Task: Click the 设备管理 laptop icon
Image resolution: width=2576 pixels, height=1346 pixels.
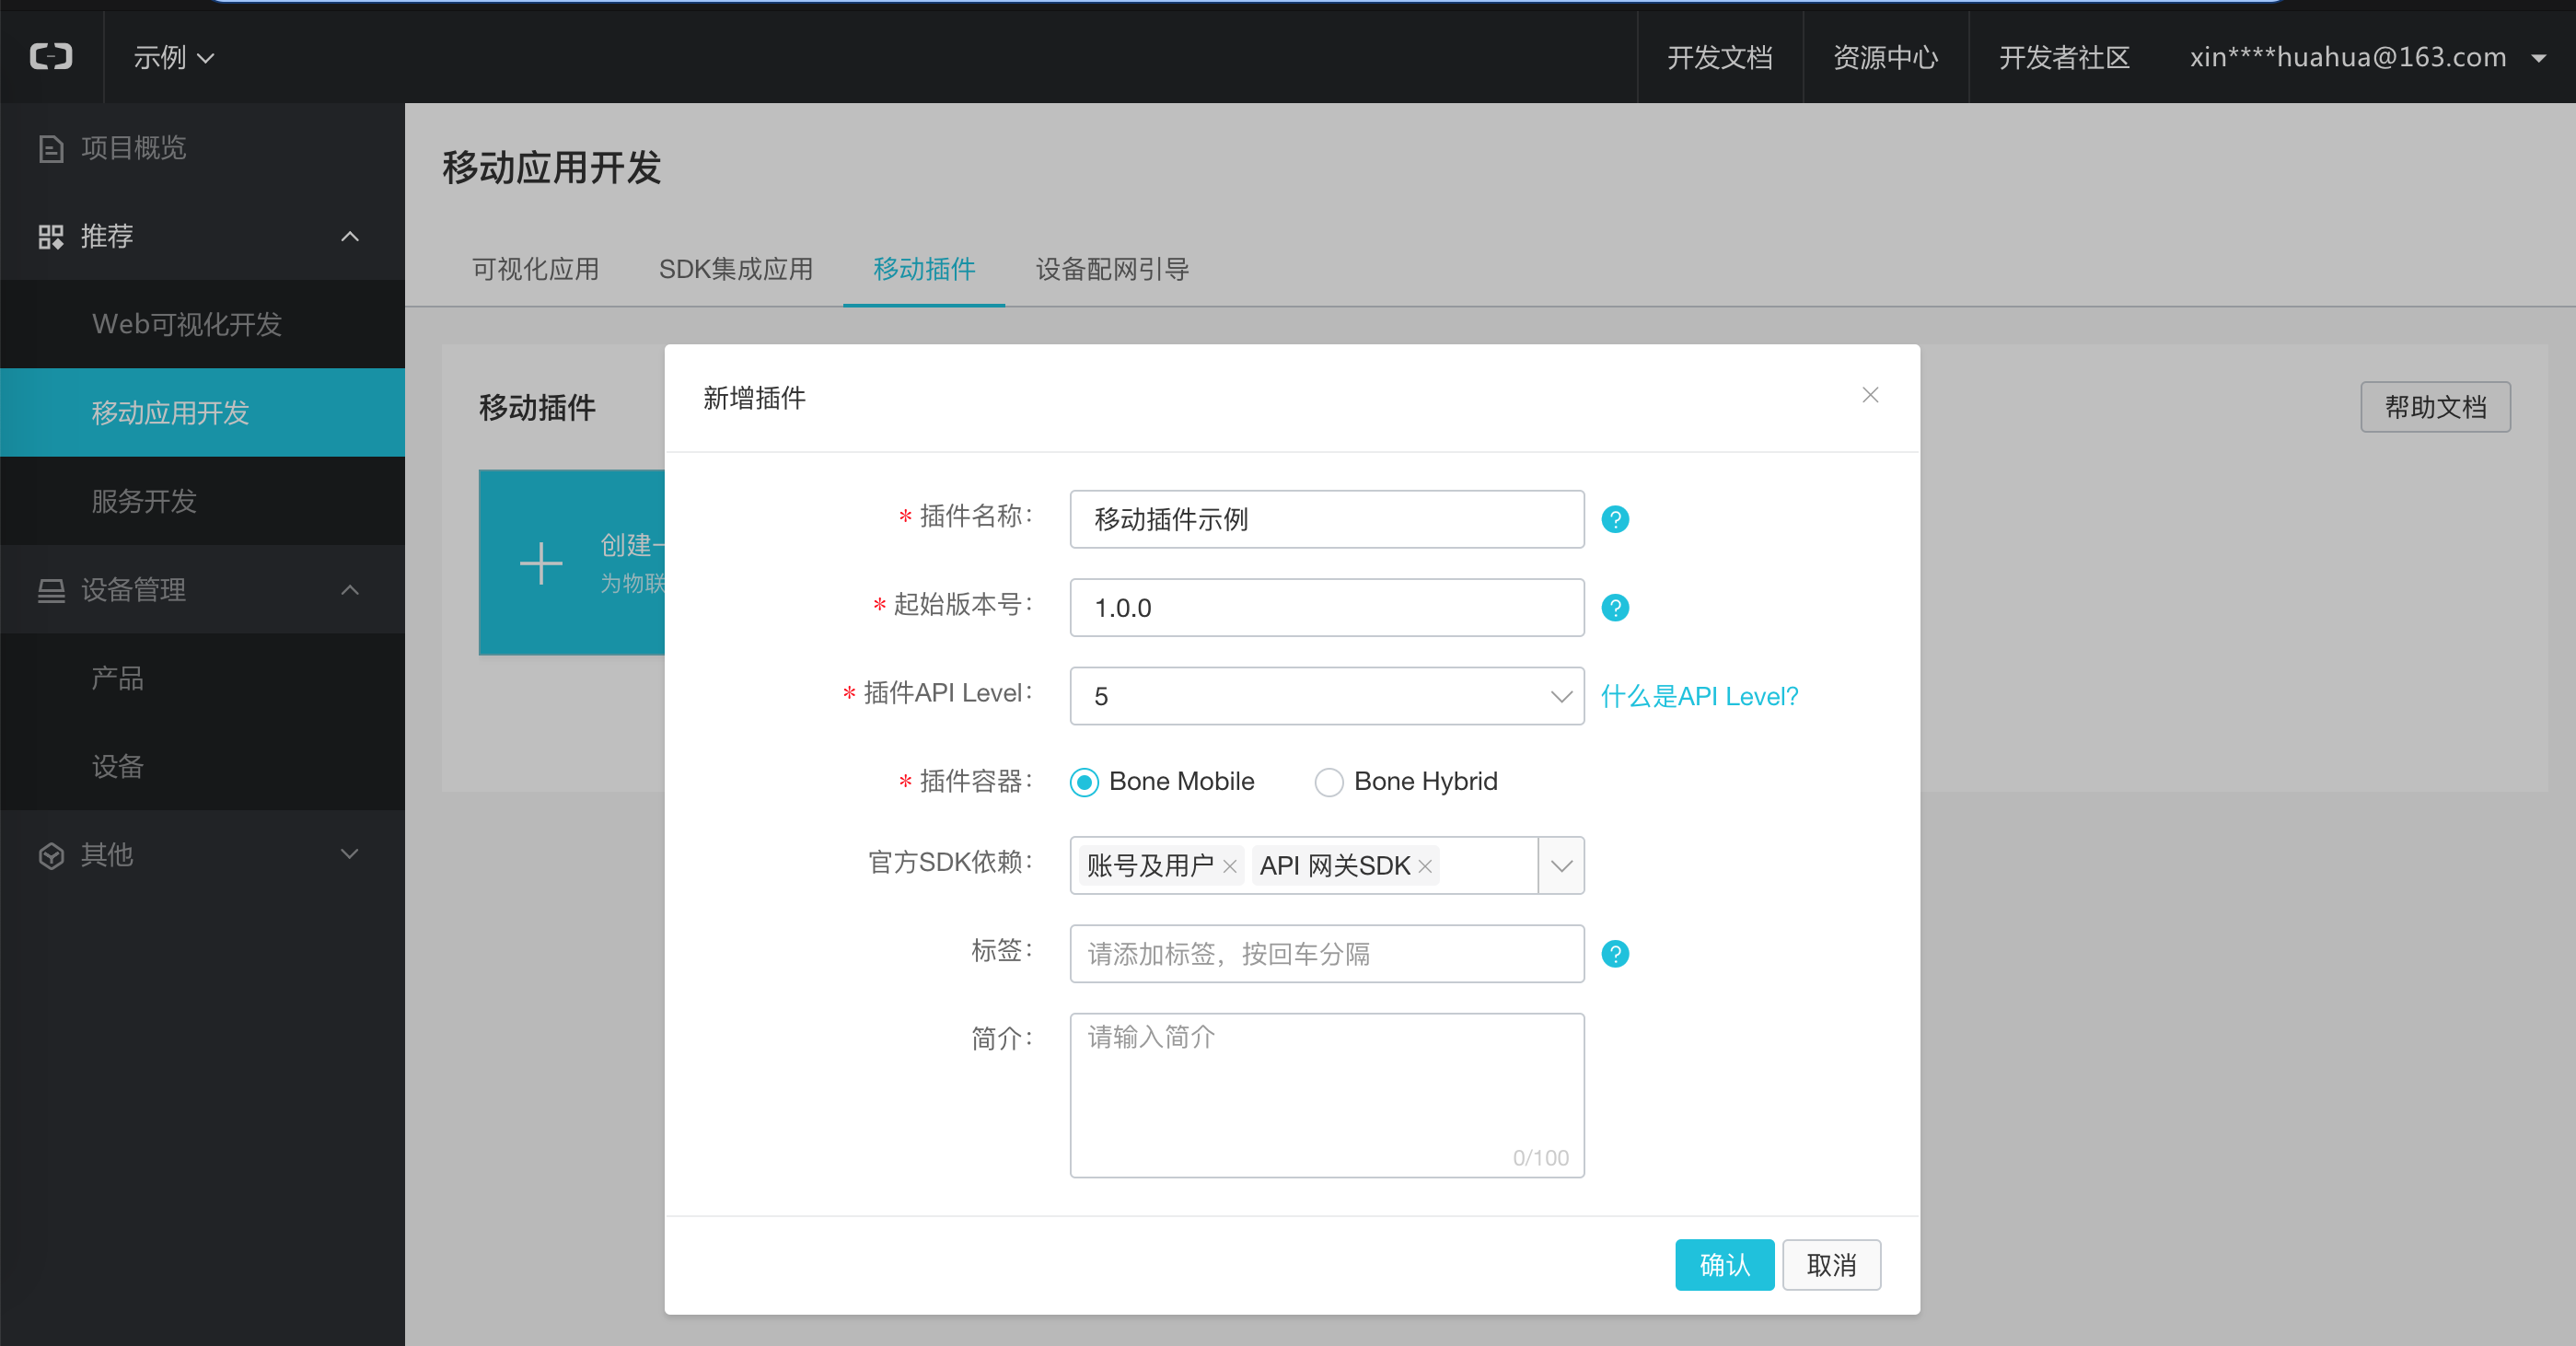Action: pyautogui.click(x=51, y=591)
